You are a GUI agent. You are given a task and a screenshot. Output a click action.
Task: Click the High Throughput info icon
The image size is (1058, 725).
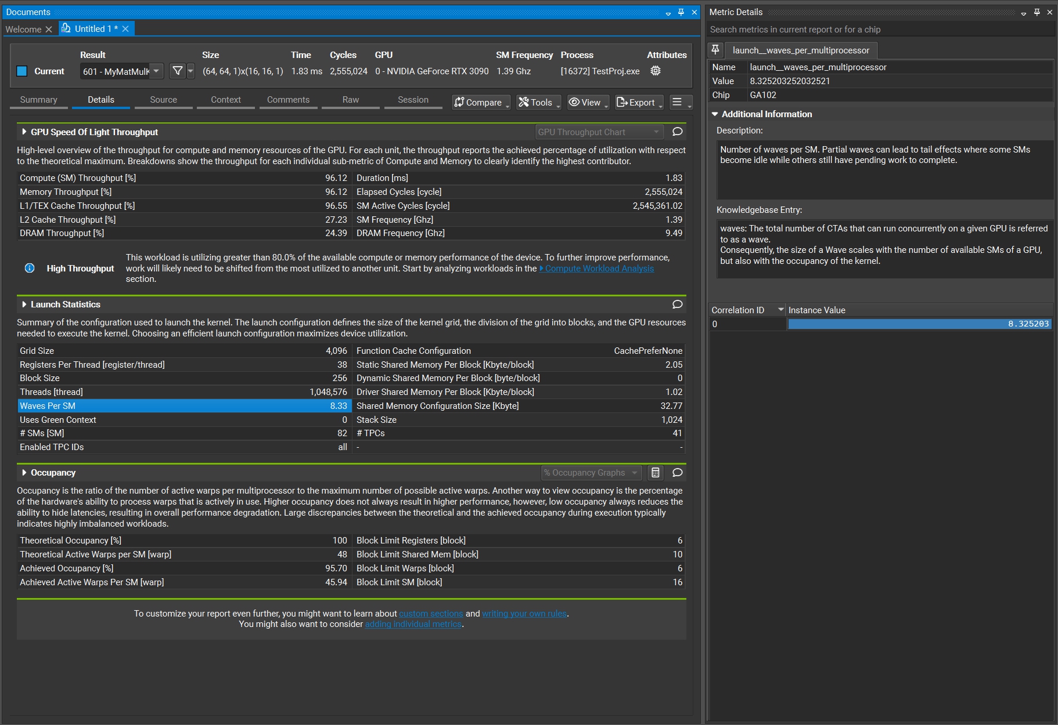tap(30, 268)
